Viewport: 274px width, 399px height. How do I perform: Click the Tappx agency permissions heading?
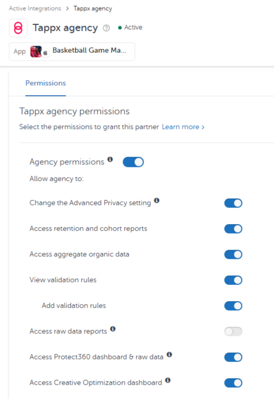(x=74, y=111)
